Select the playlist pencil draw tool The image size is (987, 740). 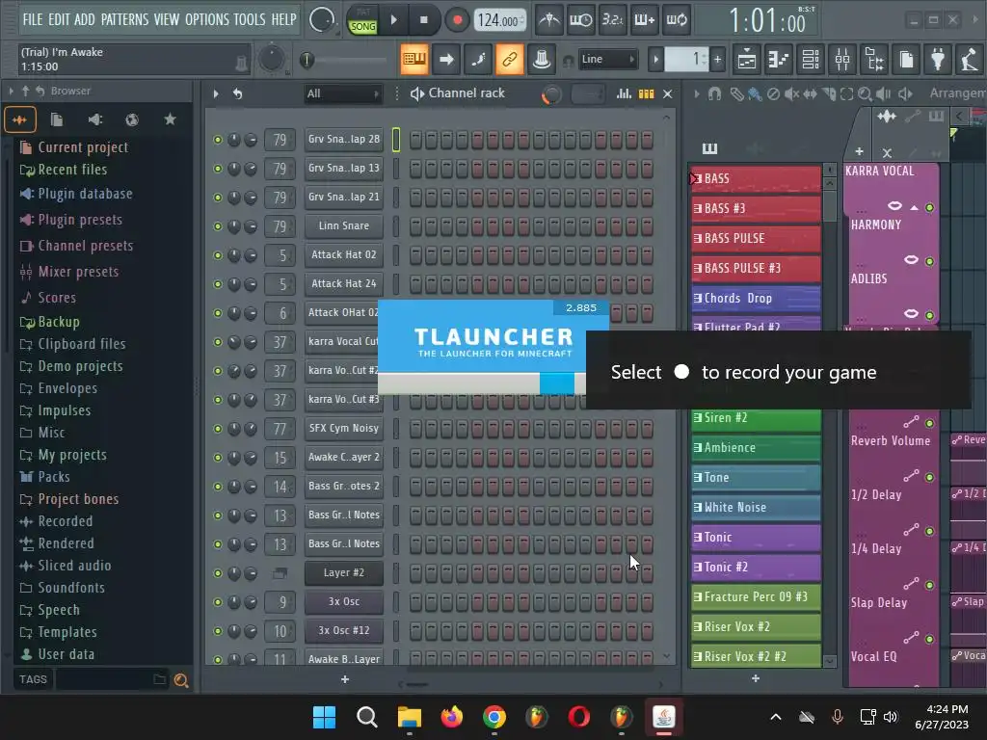point(735,94)
